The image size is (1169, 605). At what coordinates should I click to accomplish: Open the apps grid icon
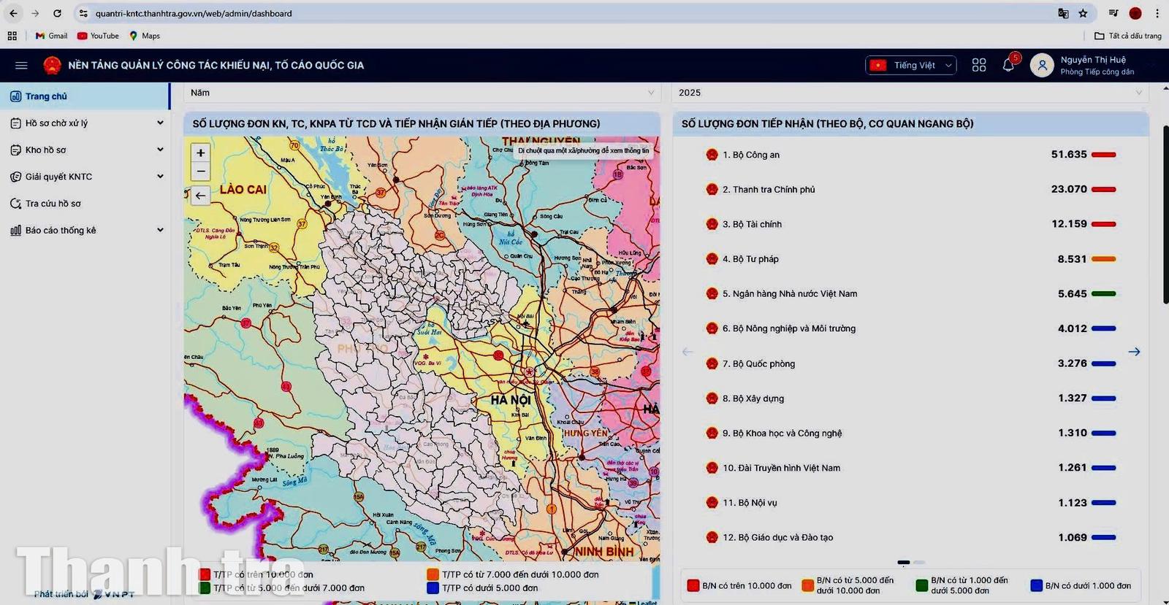point(979,66)
